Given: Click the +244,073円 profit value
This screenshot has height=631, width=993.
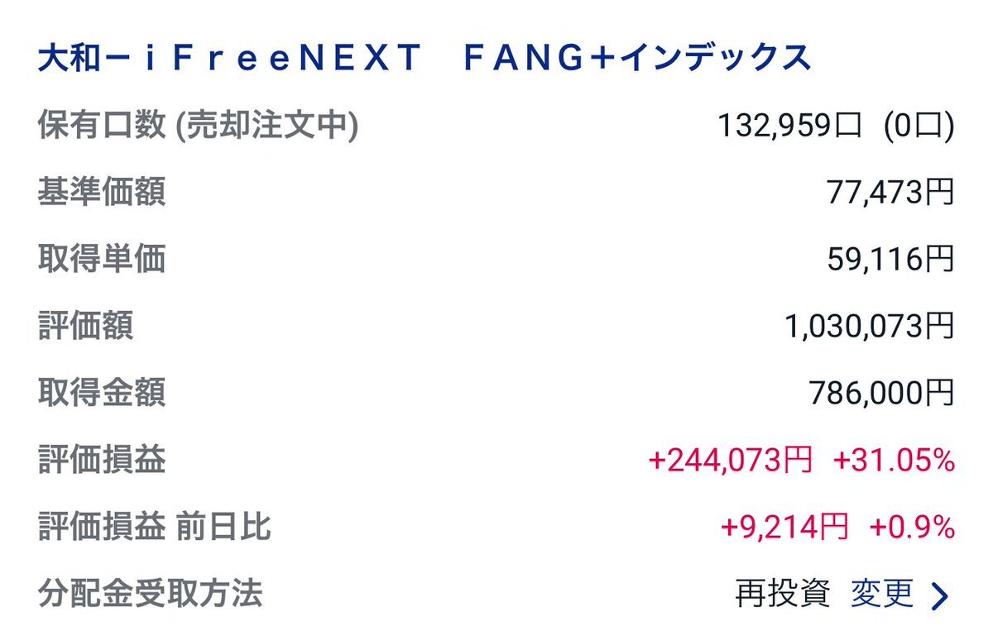Looking at the screenshot, I should click(731, 460).
